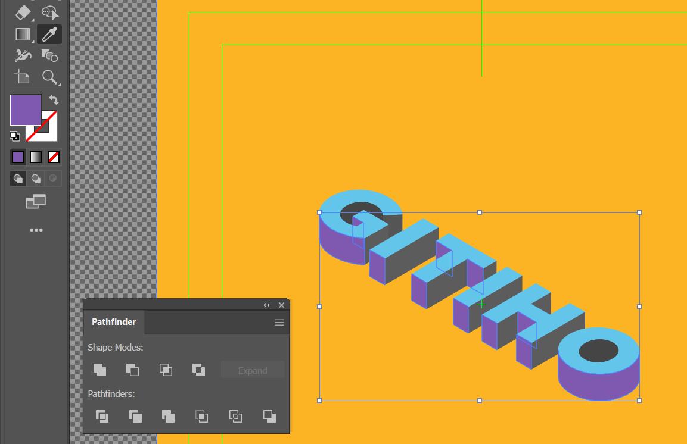The height and width of the screenshot is (444, 687).
Task: Select the Gradient tool
Action: [21, 34]
